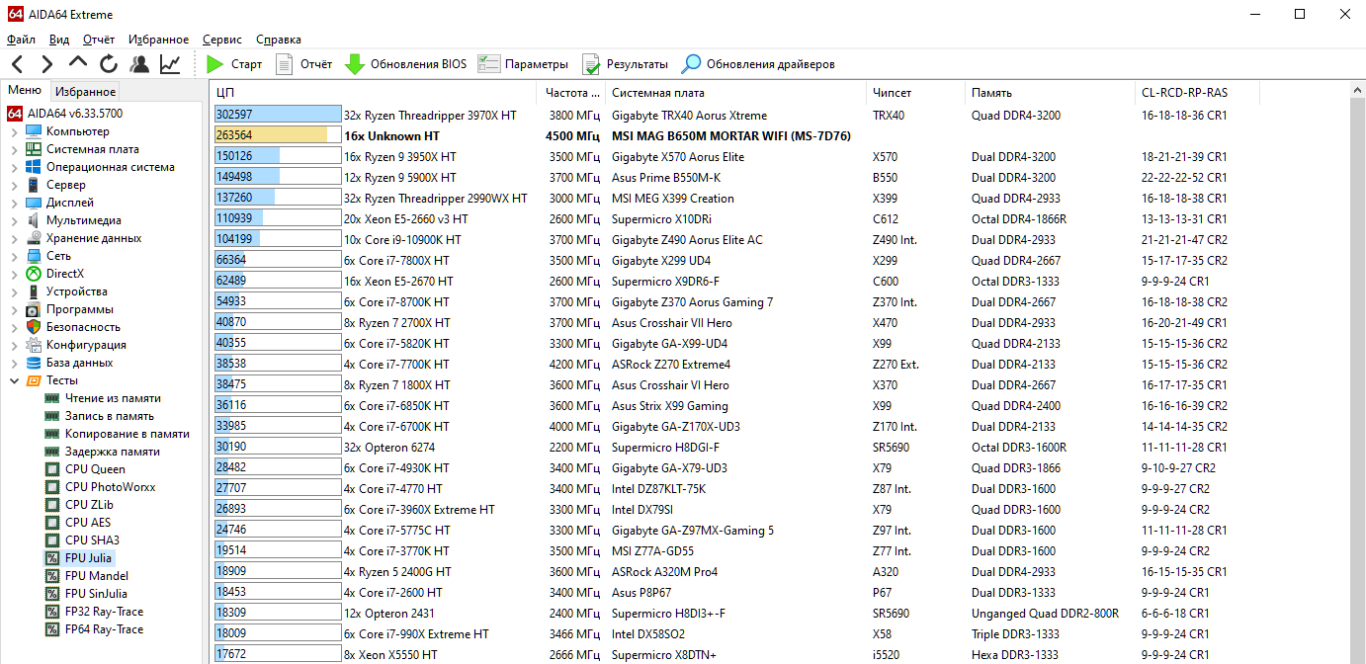Image resolution: width=1366 pixels, height=664 pixels.
Task: Select Мультимедиа speaker icon
Action: coord(34,220)
